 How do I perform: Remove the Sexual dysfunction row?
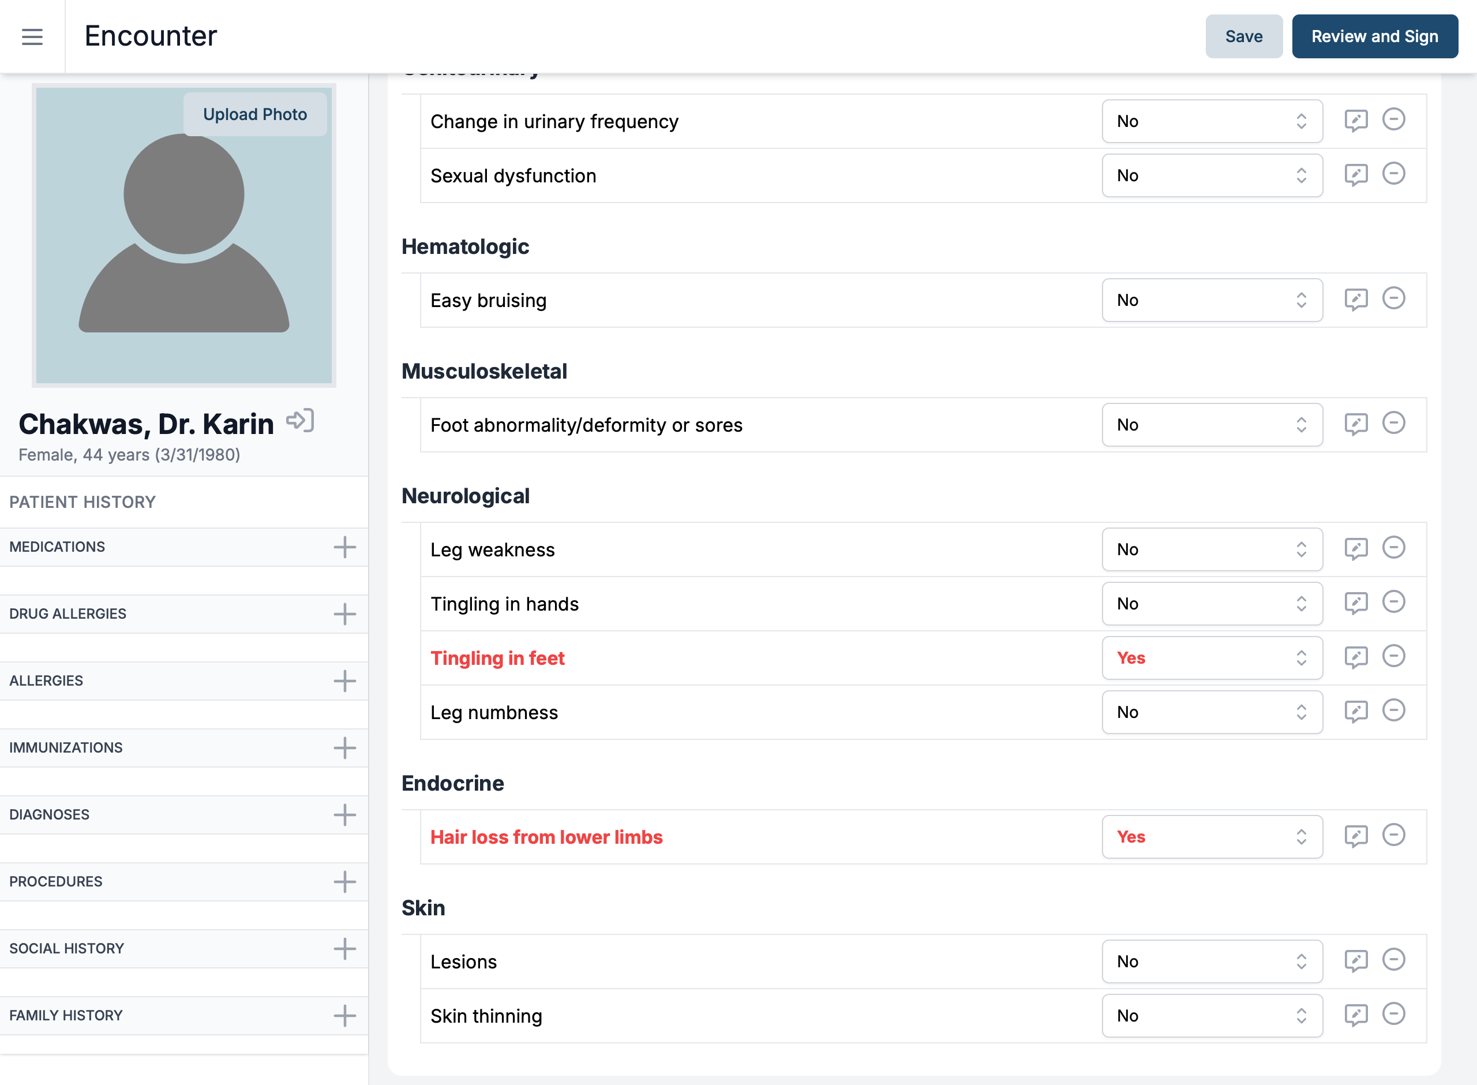[x=1393, y=174]
